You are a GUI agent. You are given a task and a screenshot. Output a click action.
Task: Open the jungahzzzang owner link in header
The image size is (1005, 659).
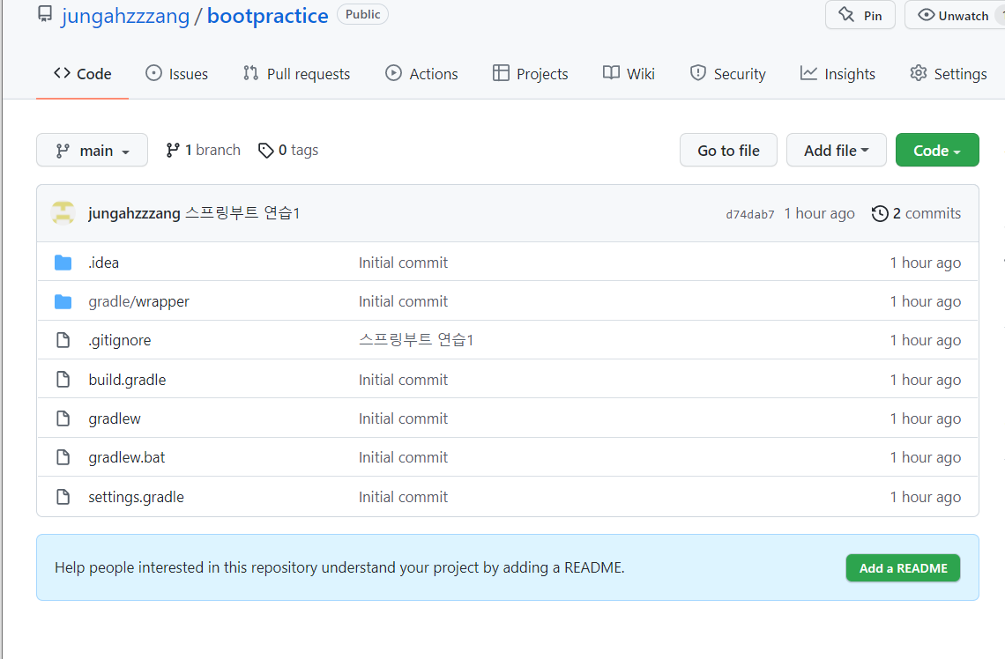[x=125, y=15]
